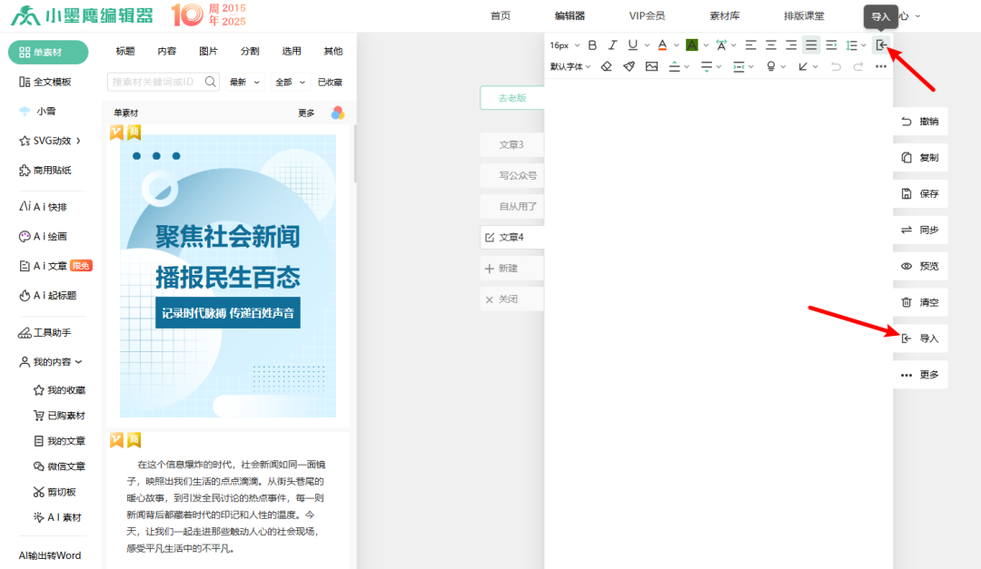Open the three-dots overflow in the toolbar
The height and width of the screenshot is (569, 981).
click(880, 66)
